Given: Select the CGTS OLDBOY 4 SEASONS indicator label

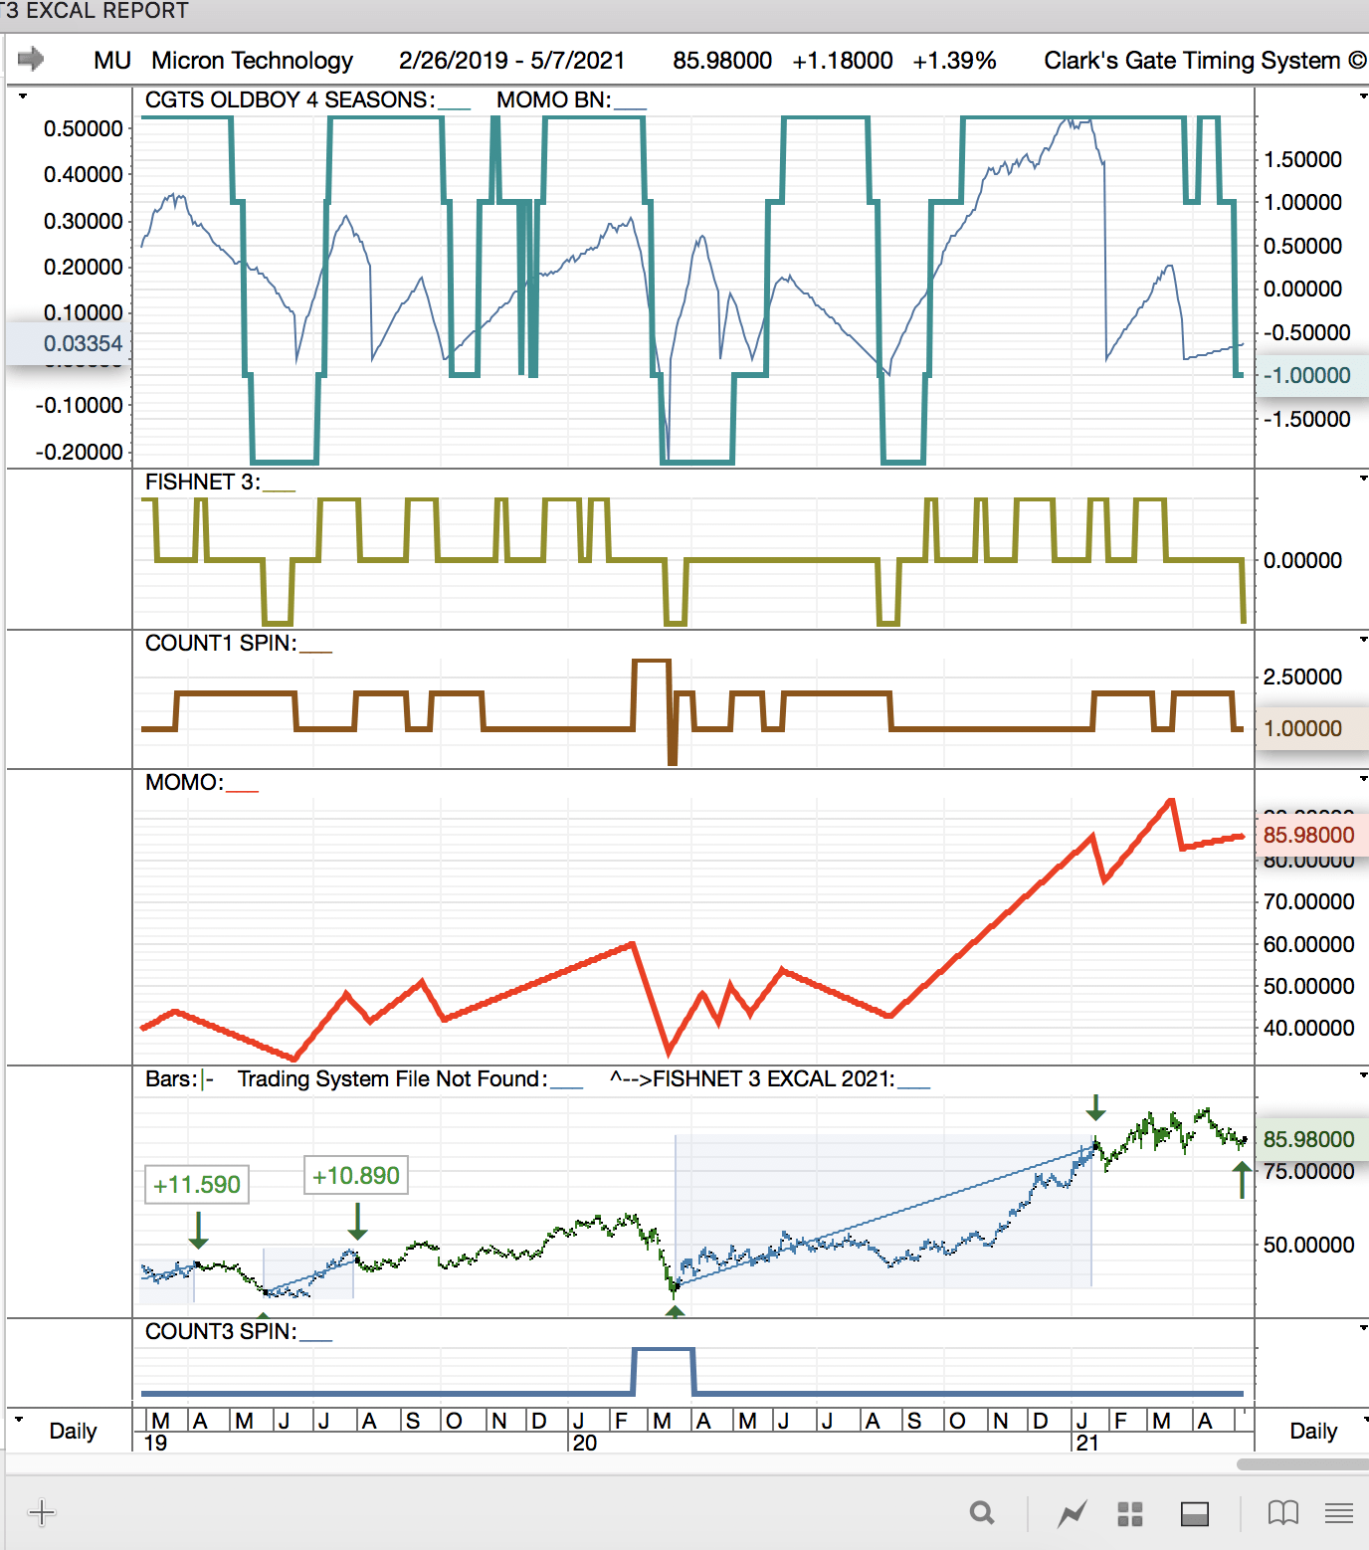Looking at the screenshot, I should point(290,99).
